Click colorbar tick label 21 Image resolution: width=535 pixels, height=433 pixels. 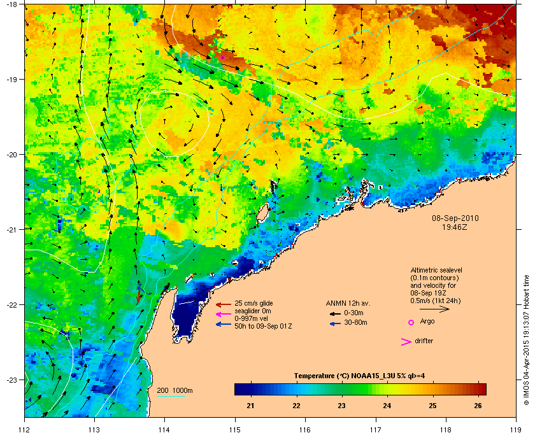(250, 406)
